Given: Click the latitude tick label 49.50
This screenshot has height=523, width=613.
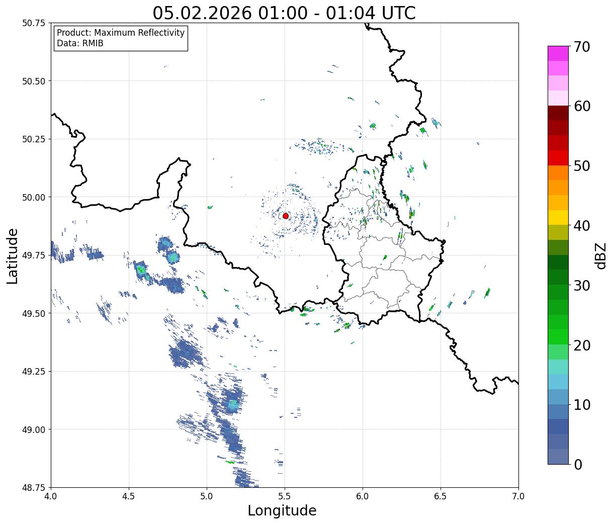Looking at the screenshot, I should pyautogui.click(x=33, y=313).
